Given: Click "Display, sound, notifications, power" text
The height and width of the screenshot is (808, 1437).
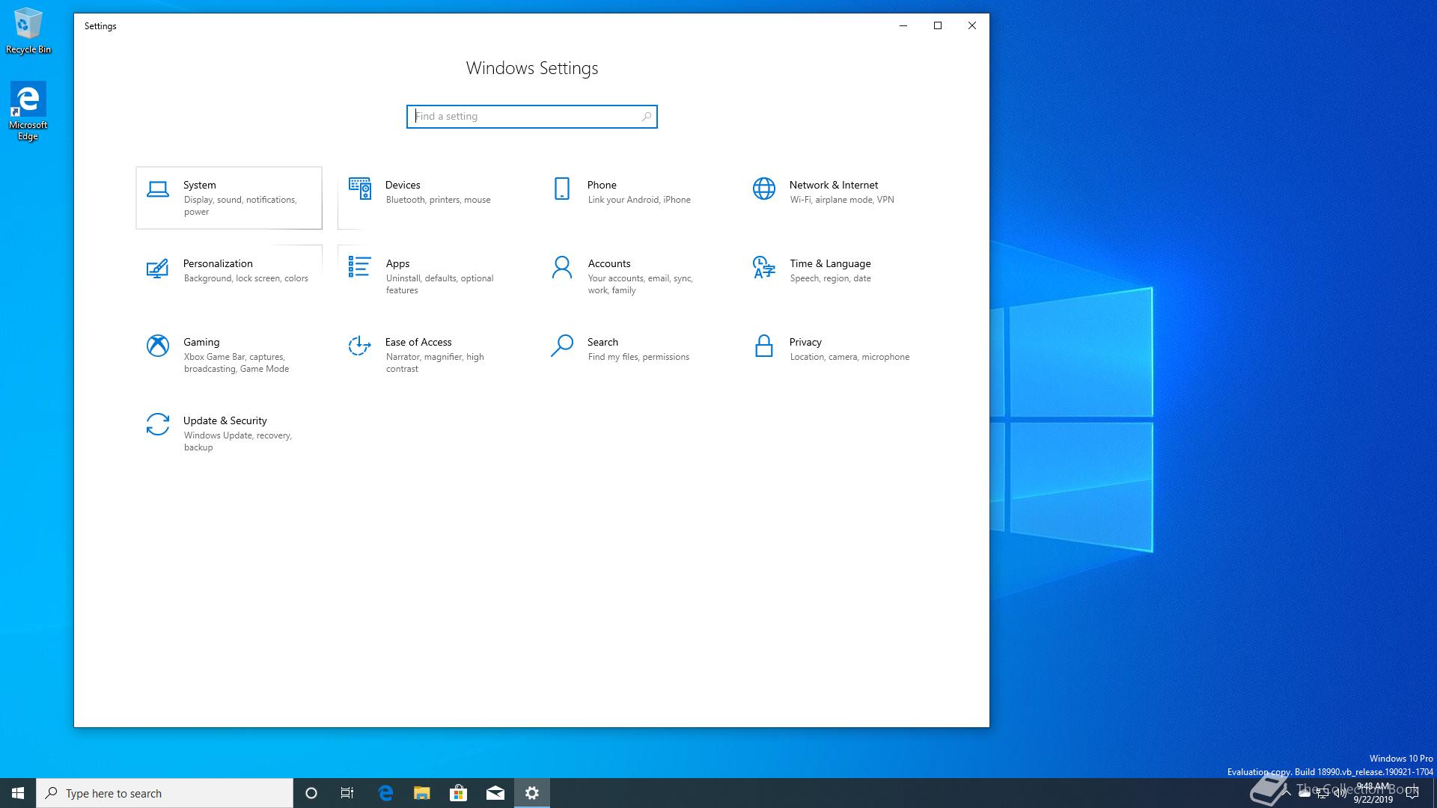Looking at the screenshot, I should point(240,206).
